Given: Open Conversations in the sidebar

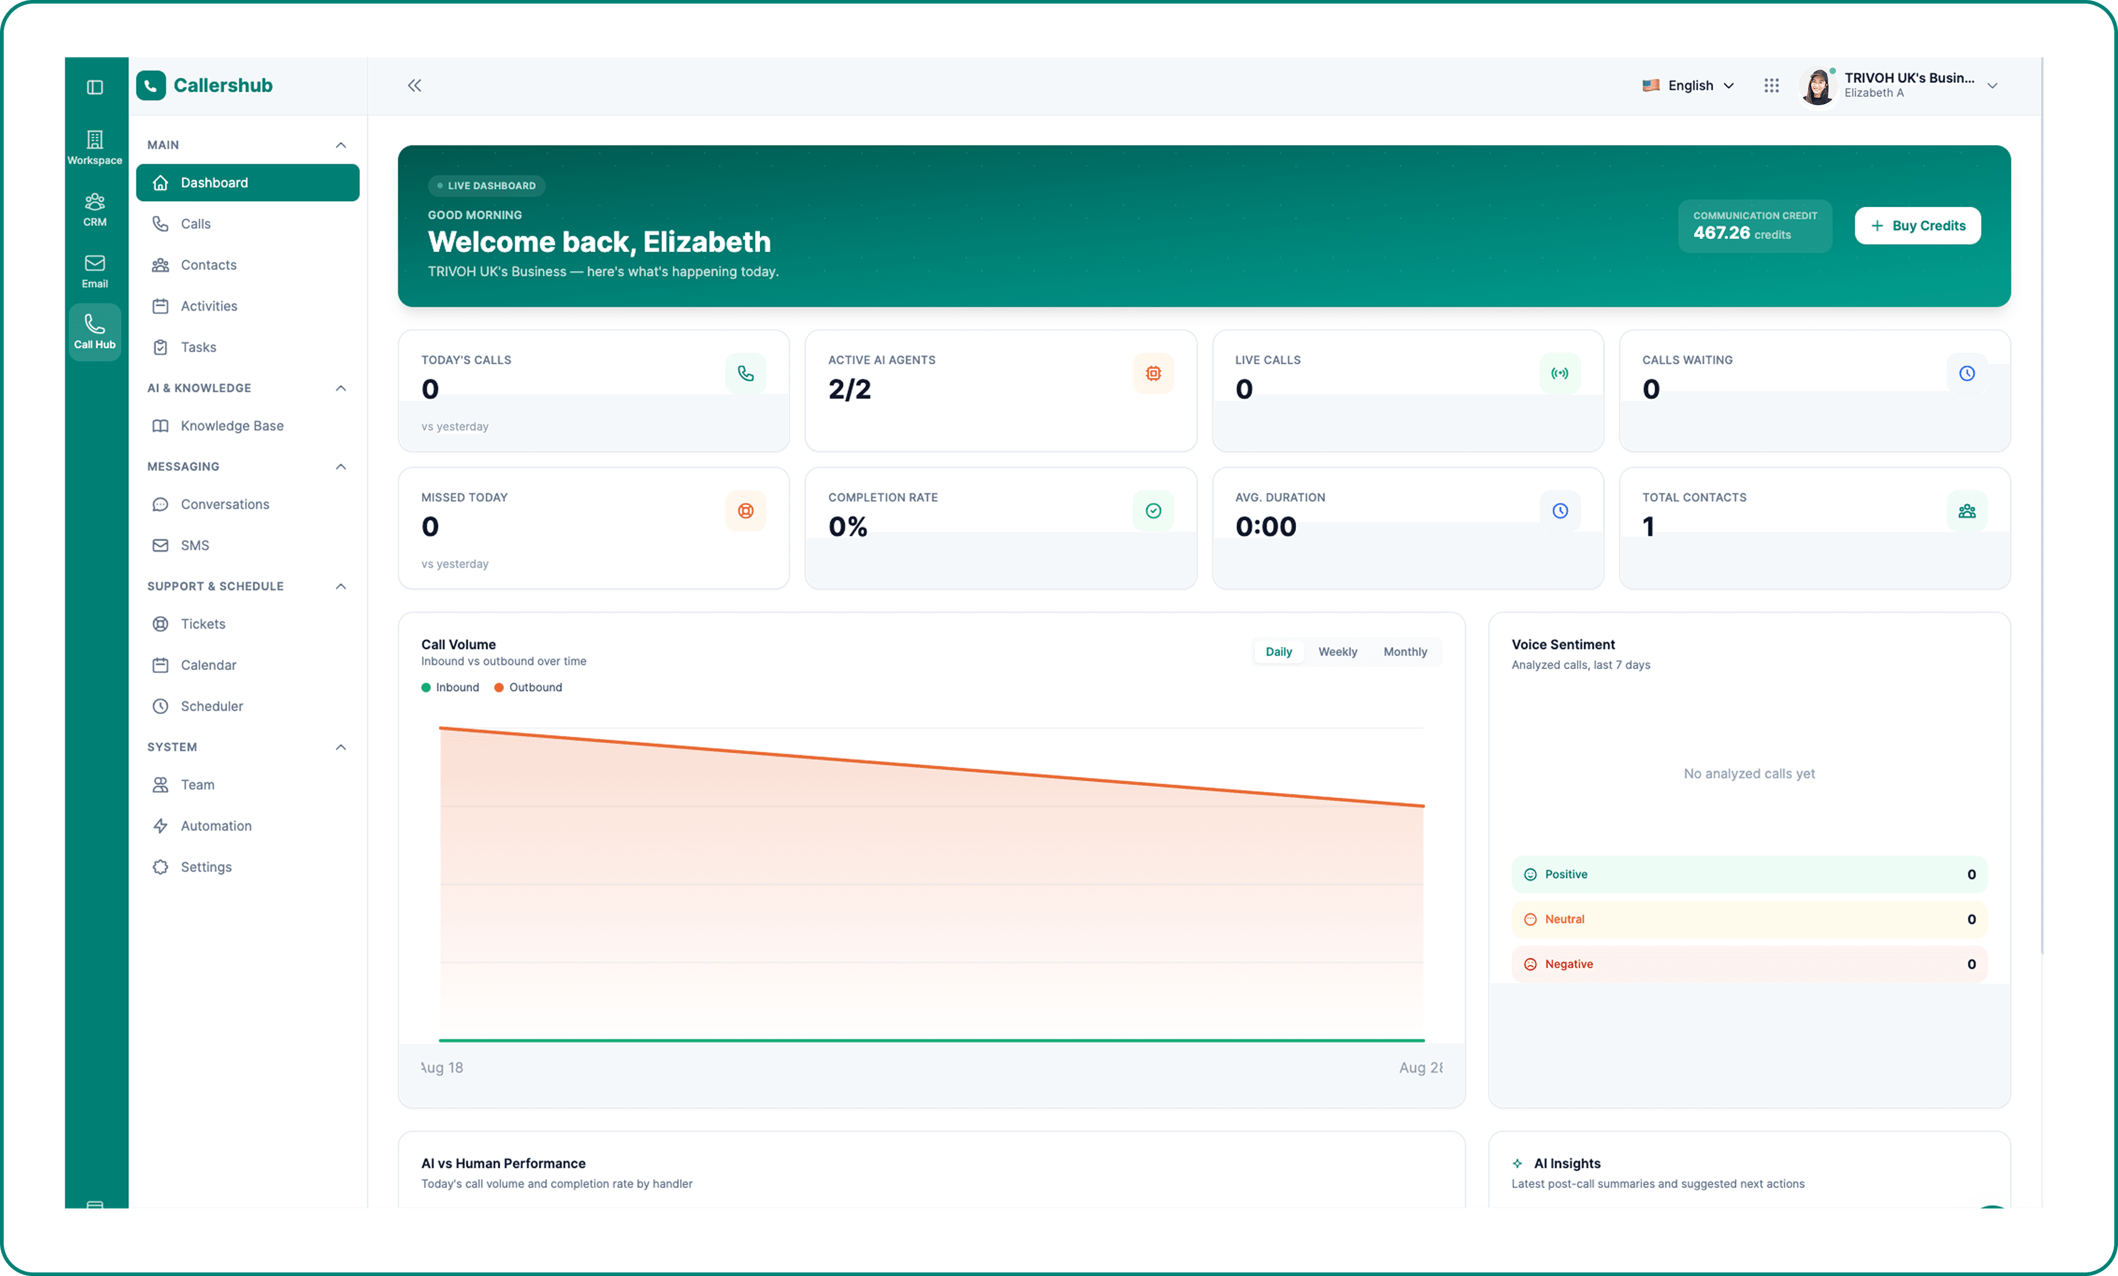Looking at the screenshot, I should (248, 503).
